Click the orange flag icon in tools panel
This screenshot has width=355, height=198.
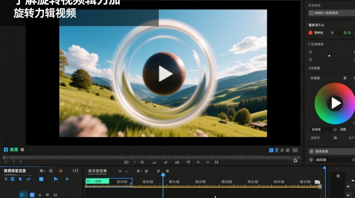click(x=61, y=171)
